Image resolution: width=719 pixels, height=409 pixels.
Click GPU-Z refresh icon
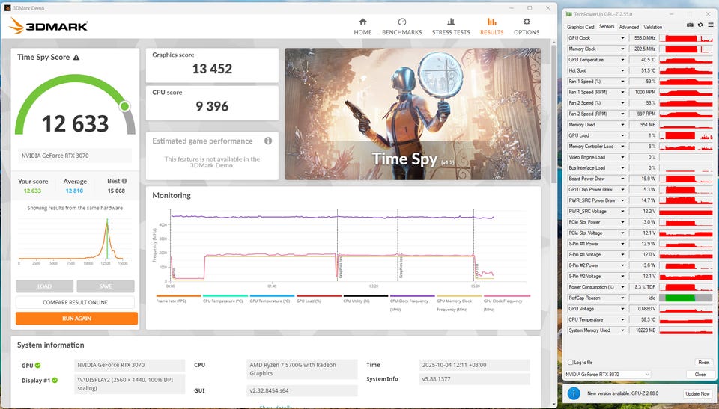tap(700, 25)
